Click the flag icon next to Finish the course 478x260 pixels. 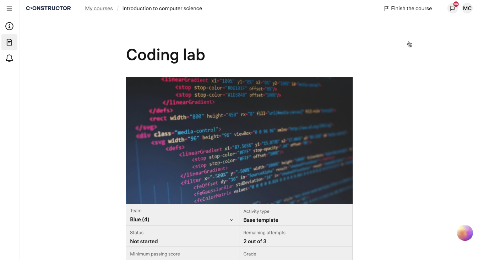pyautogui.click(x=386, y=8)
